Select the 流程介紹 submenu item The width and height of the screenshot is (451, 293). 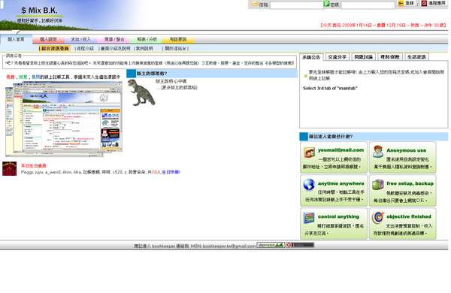[85, 49]
